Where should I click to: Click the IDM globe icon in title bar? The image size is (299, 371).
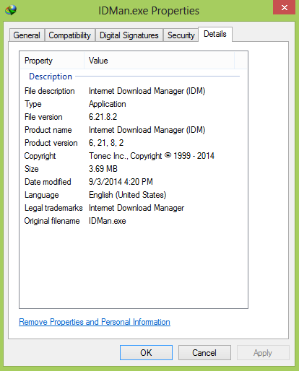tap(11, 10)
